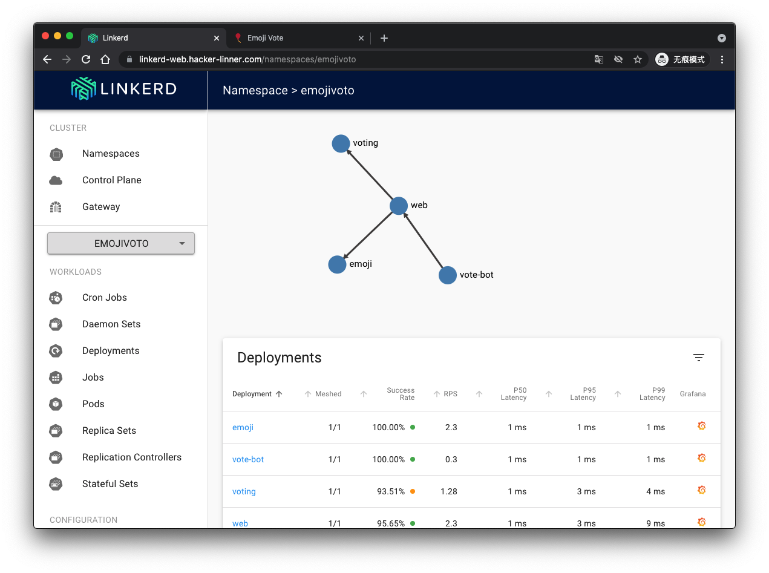
Task: Open Namespaces in the sidebar
Action: click(x=111, y=154)
